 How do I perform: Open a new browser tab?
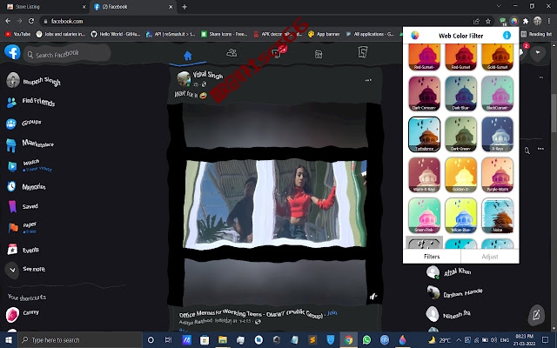pos(185,7)
